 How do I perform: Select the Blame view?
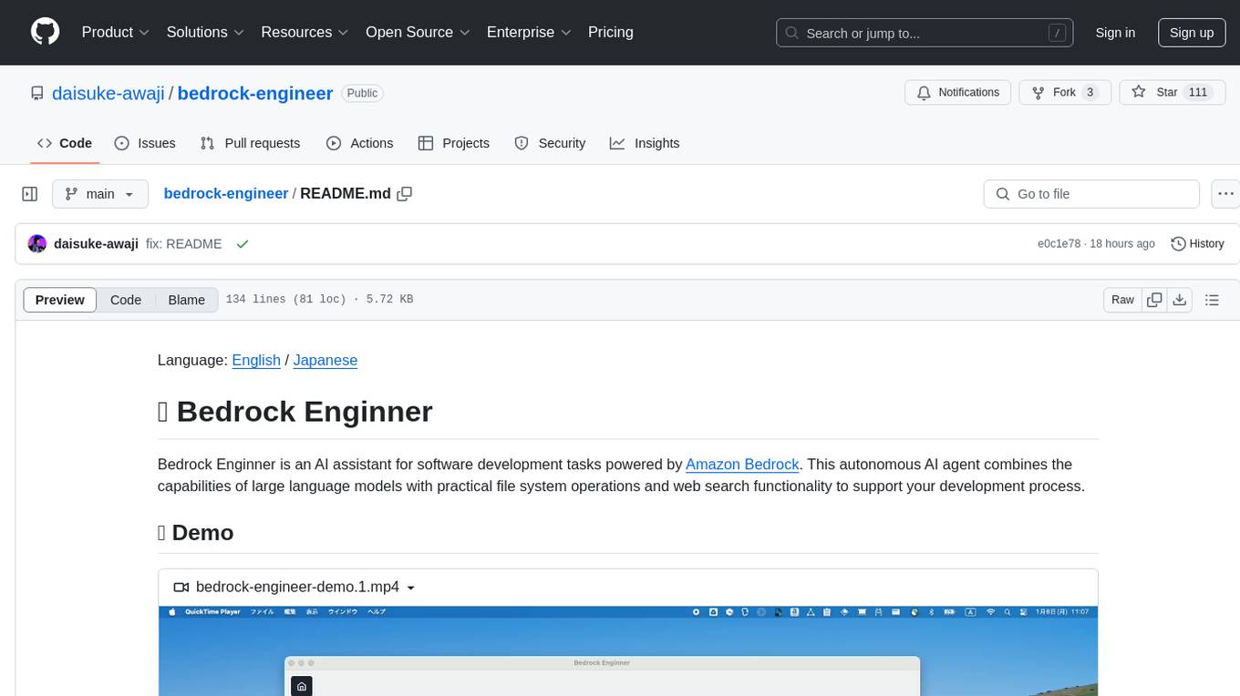click(187, 300)
